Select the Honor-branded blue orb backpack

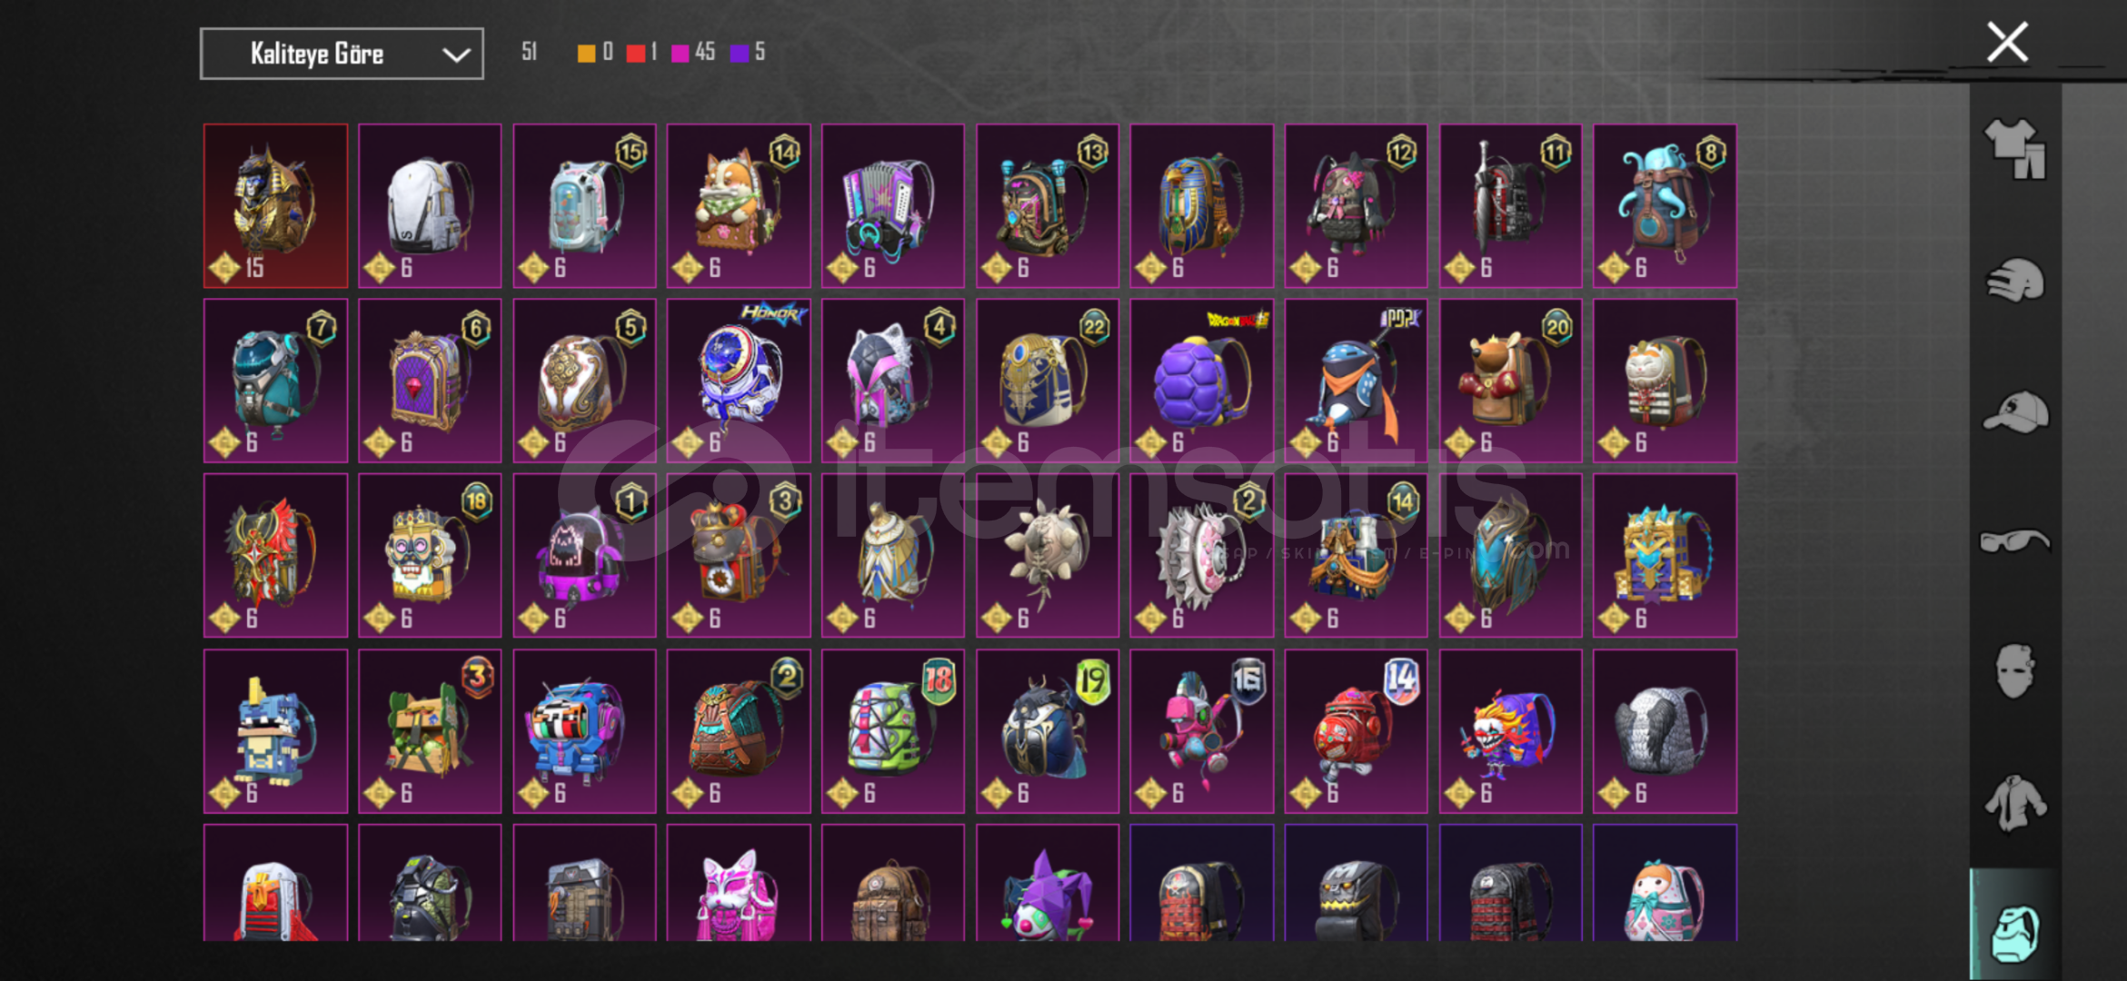[x=739, y=381]
